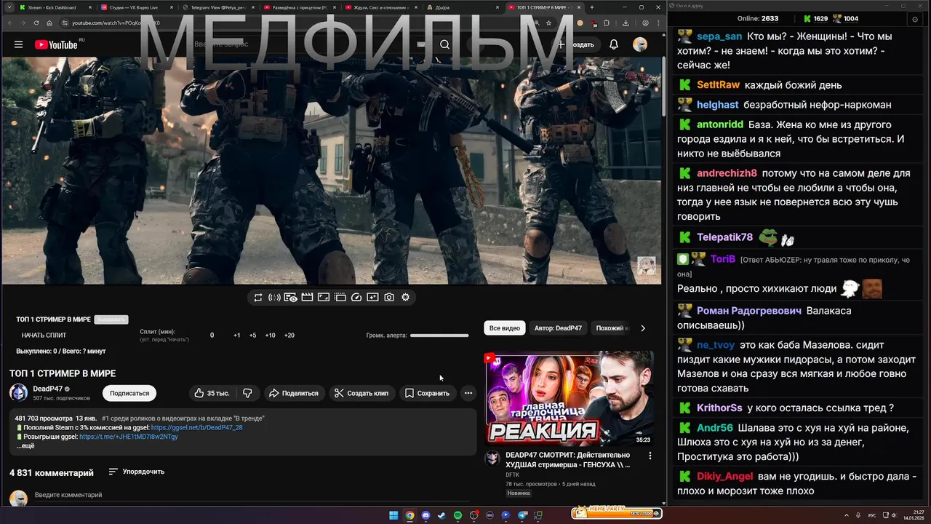Screen dimensions: 931x524
Task: Click the film-strip icon in player toolbar
Action: pos(340,297)
